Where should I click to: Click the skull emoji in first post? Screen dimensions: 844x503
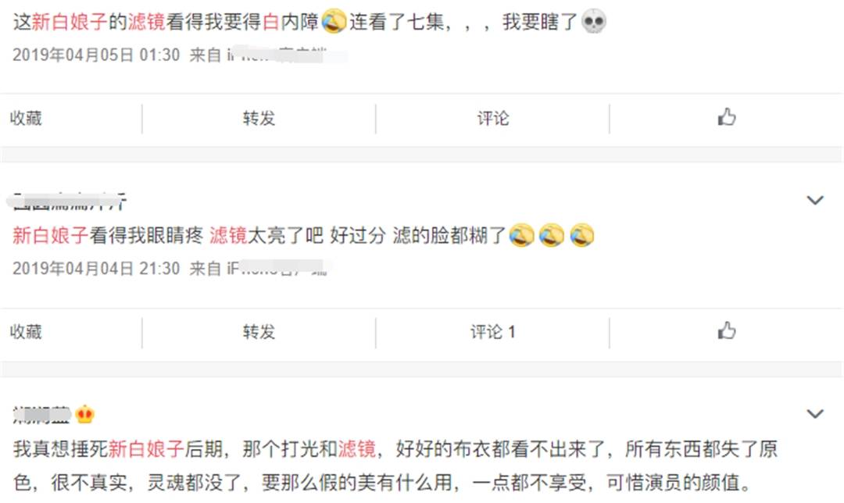click(594, 22)
